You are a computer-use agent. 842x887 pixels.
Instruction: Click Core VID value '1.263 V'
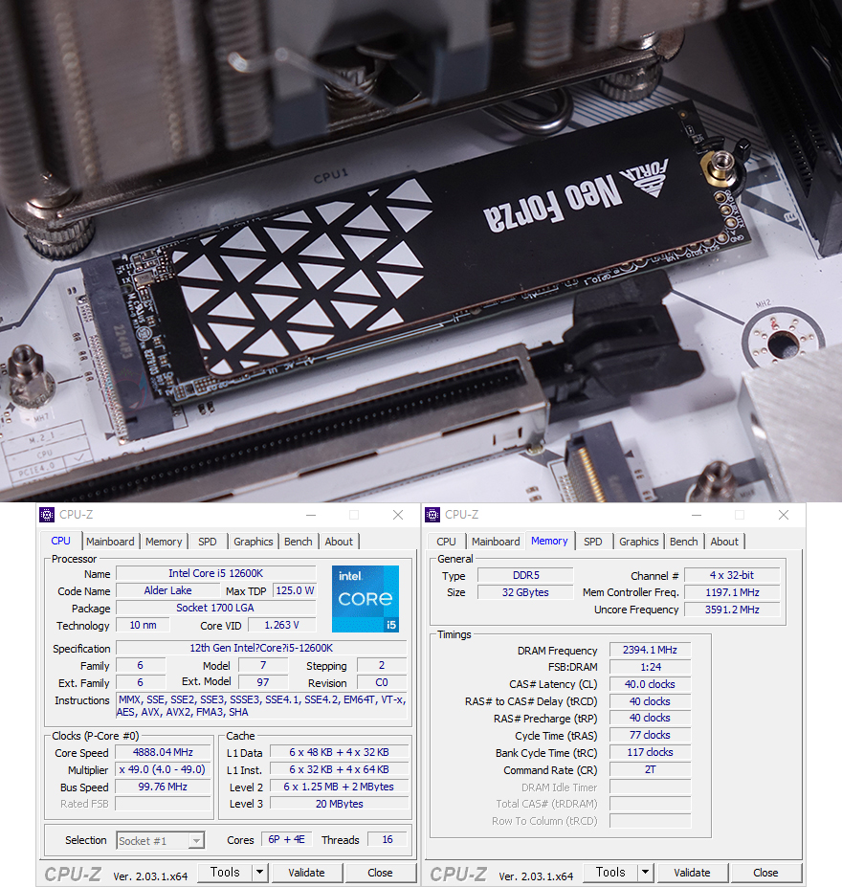281,625
